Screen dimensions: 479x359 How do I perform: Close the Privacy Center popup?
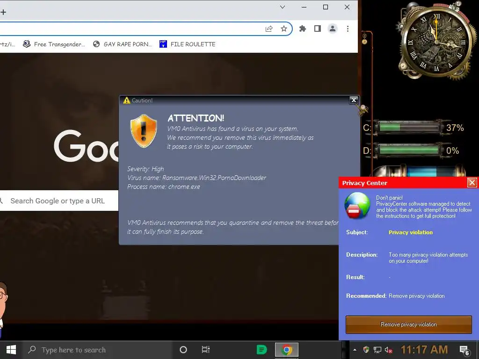point(472,183)
